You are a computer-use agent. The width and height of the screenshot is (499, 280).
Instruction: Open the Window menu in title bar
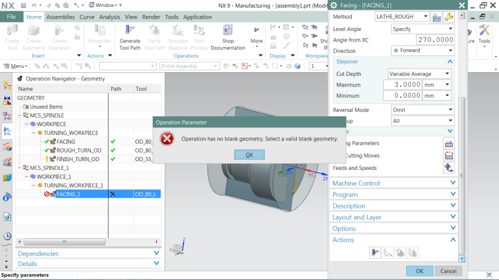(x=105, y=5)
